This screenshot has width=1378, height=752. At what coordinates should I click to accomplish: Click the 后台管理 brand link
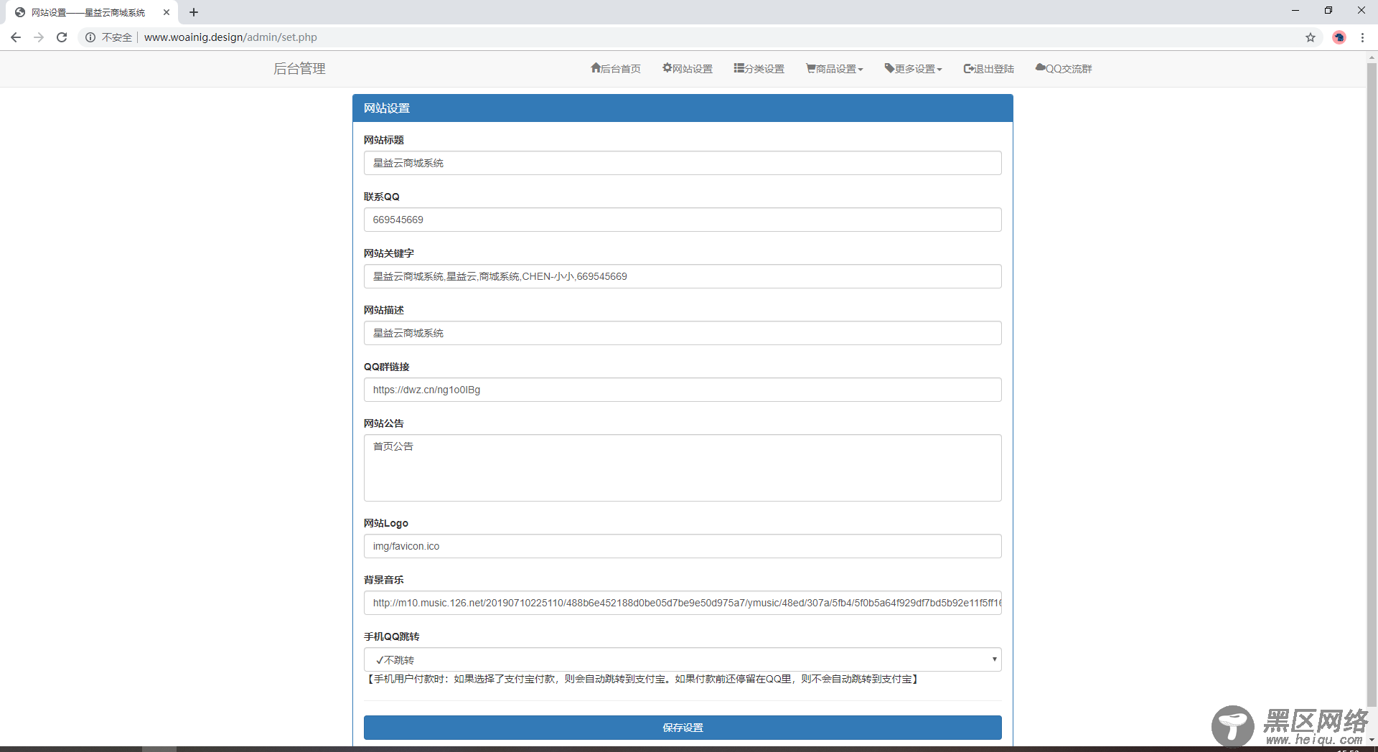coord(299,69)
